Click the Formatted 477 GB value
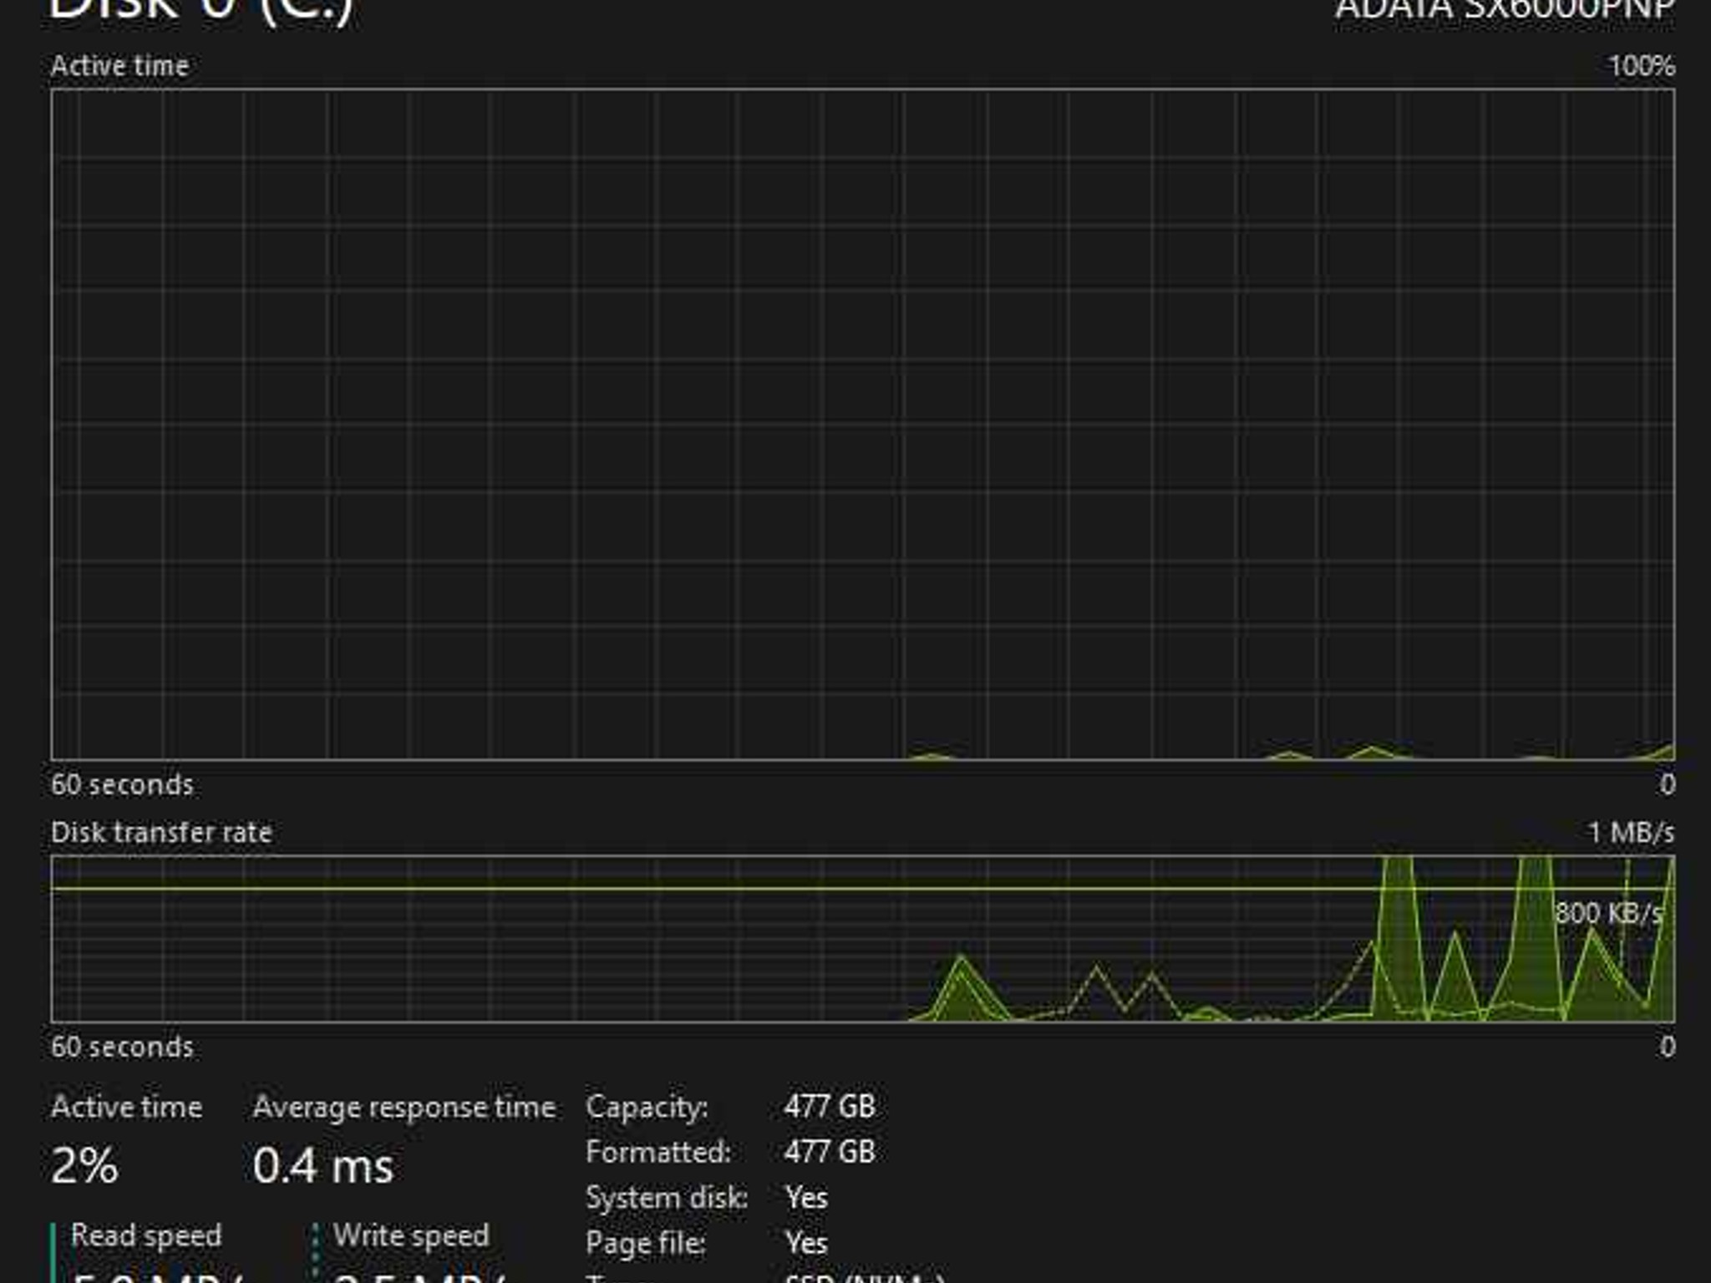This screenshot has height=1283, width=1711. (830, 1152)
